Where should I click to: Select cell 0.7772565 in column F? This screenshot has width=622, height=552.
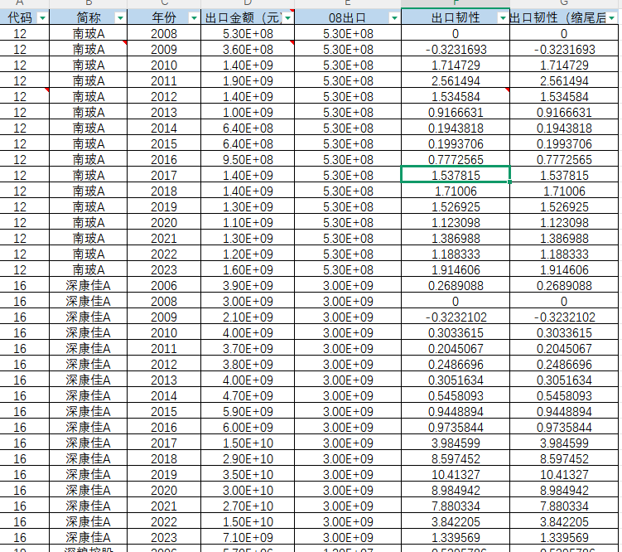pyautogui.click(x=456, y=159)
